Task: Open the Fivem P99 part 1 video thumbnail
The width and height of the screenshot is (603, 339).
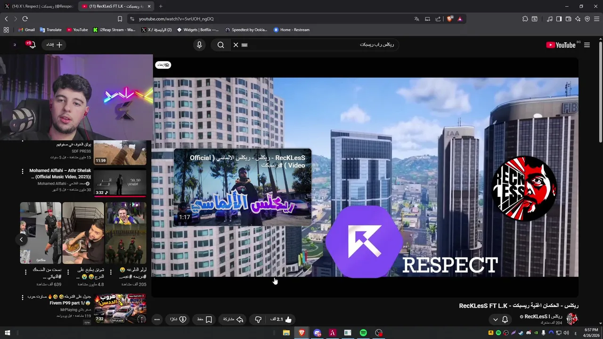Action: 120,309
